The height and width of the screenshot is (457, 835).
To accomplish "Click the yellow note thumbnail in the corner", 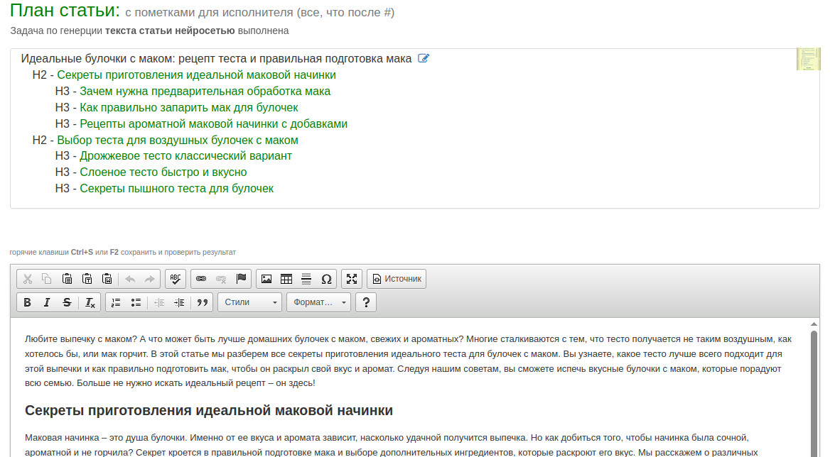I will [808, 59].
